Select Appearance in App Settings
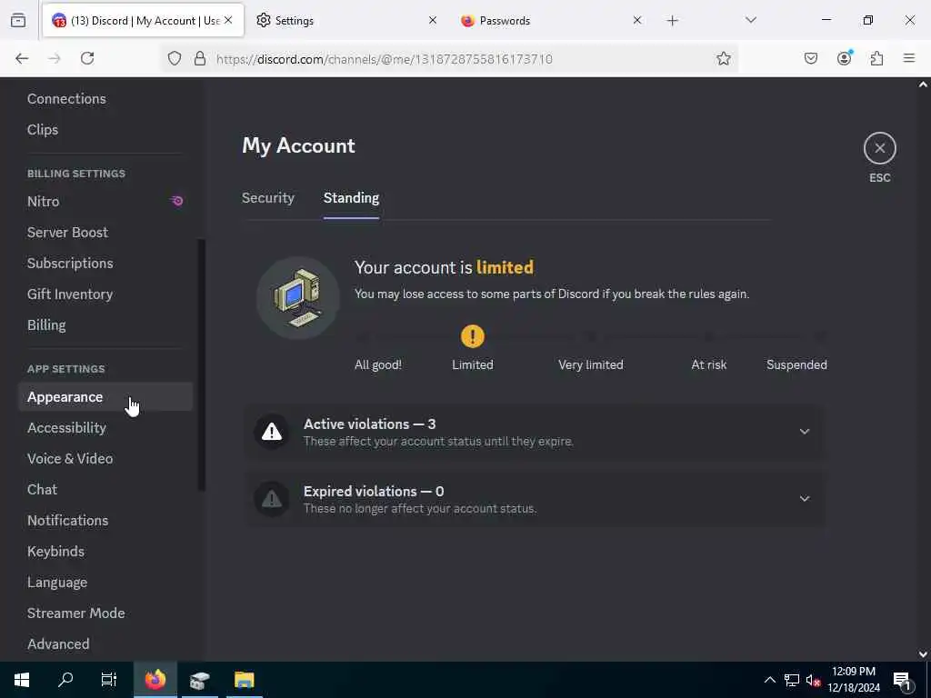 (105, 396)
